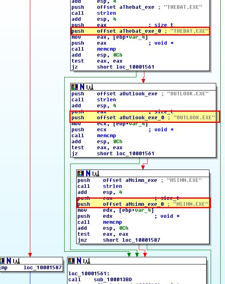This screenshot has width=225, height=284.
Task: Select the highlighted 'push offset aThebat_exe_0' line
Action: pos(140,31)
